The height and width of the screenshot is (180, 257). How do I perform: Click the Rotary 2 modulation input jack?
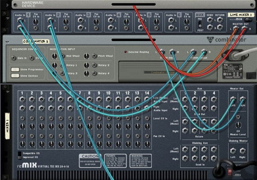pyautogui.click(x=94, y=65)
